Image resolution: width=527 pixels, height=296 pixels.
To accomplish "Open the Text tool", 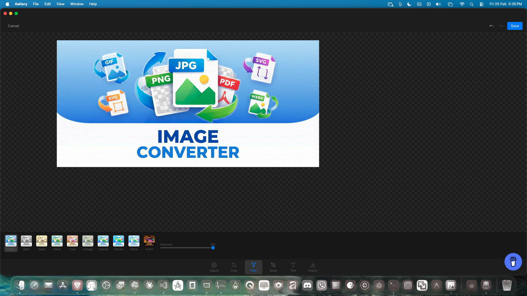I will pyautogui.click(x=293, y=267).
